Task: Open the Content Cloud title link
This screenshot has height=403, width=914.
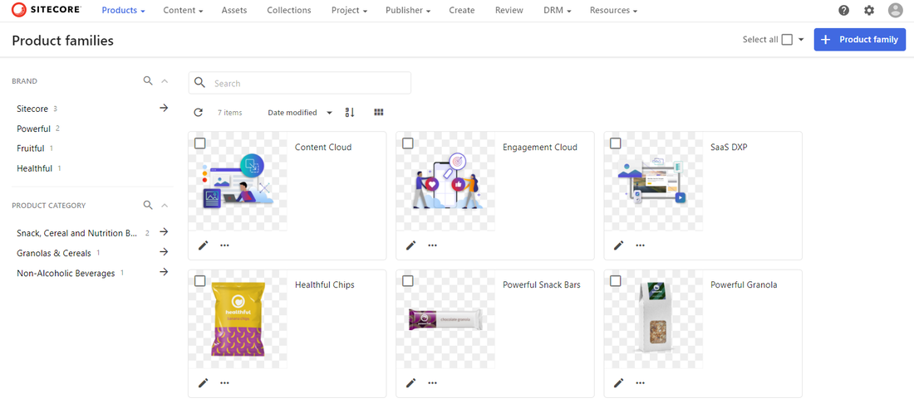Action: pyautogui.click(x=323, y=147)
